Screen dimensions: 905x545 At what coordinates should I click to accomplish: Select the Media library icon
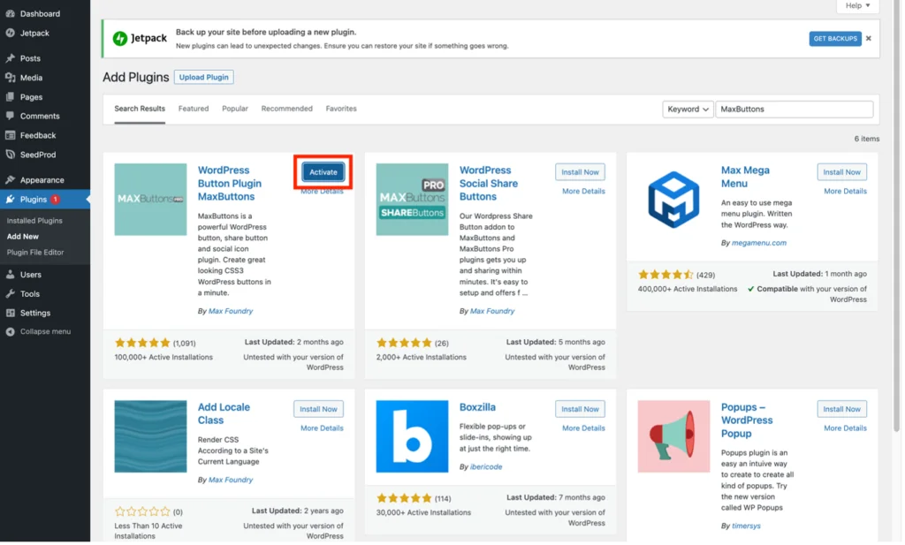pos(11,77)
